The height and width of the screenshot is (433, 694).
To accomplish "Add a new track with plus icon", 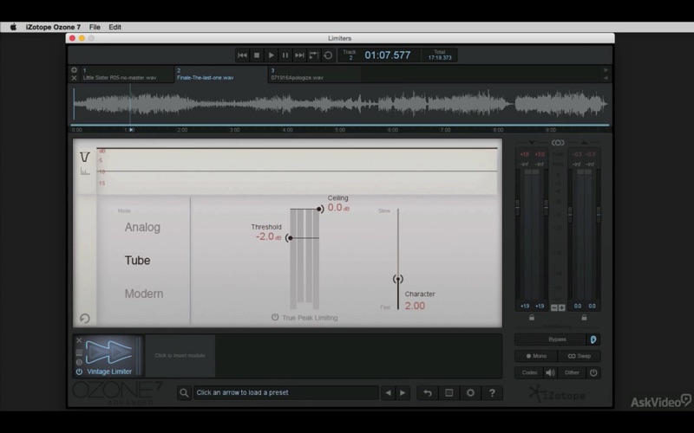I will [74, 70].
